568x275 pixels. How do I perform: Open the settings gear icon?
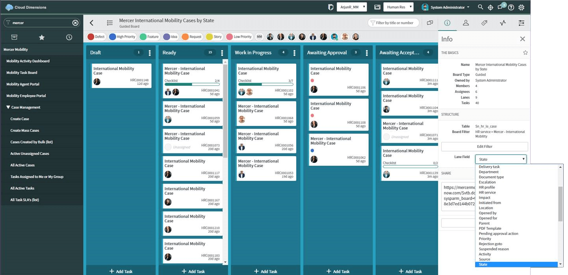(521, 7)
